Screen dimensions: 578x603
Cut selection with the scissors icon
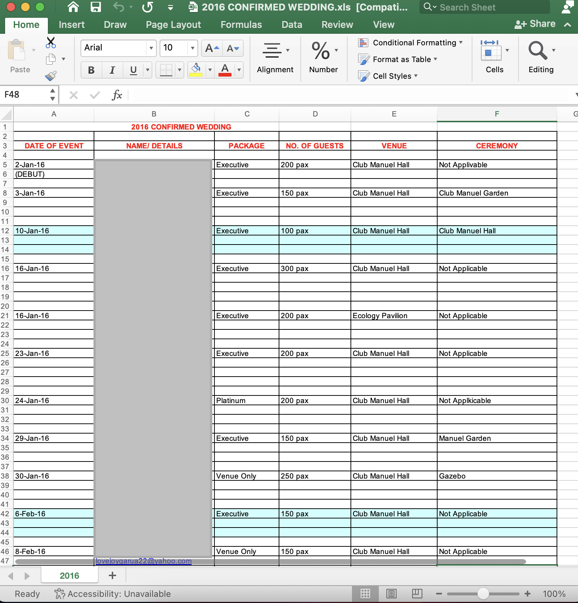51,42
